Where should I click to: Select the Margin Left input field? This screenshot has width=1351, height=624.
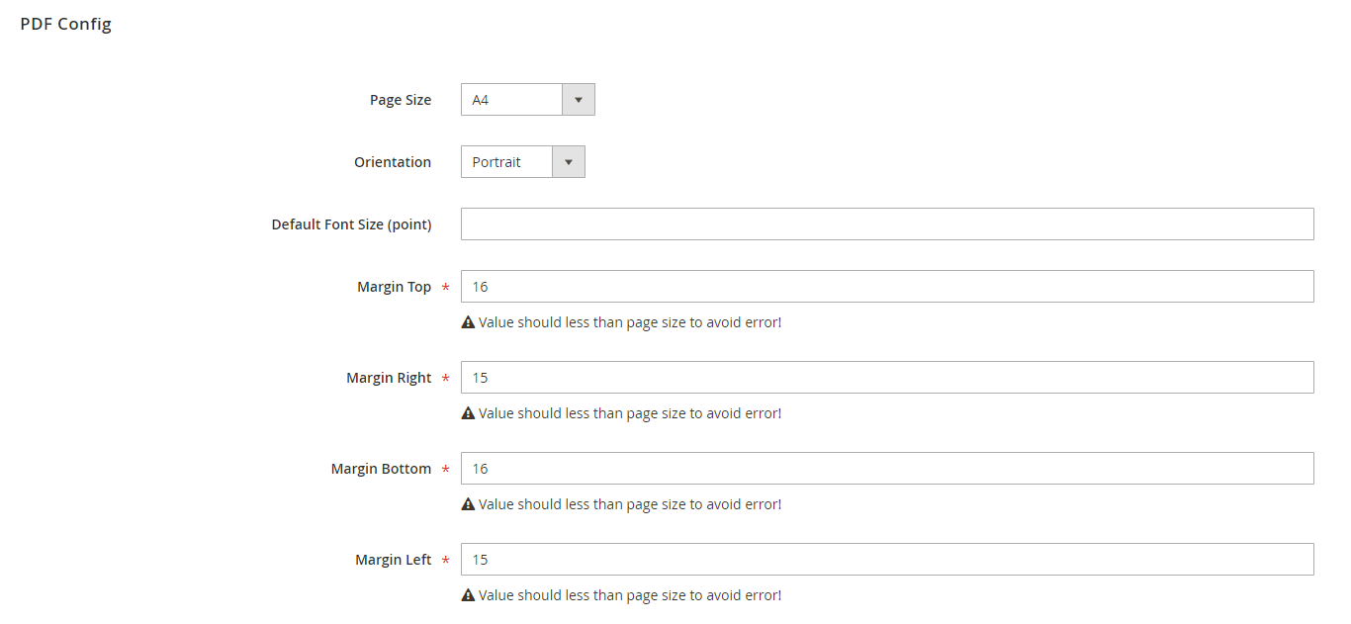[887, 560]
